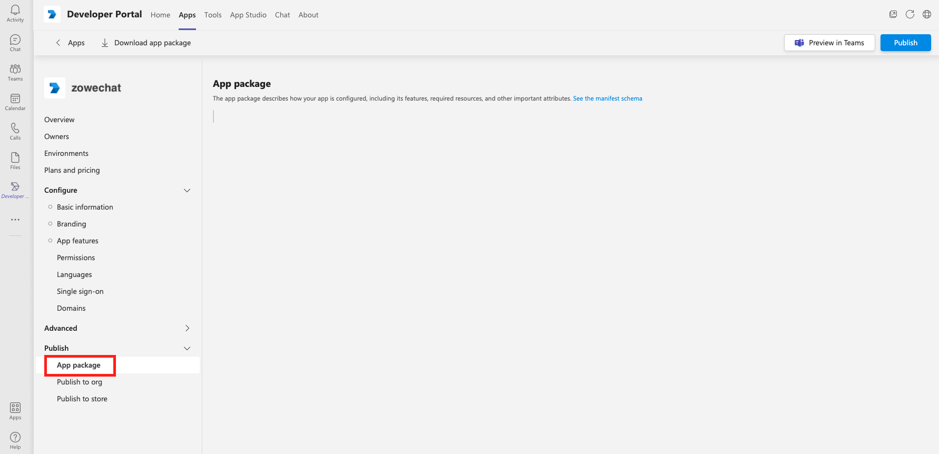939x454 pixels.
Task: Collapse the Configure section
Action: pyautogui.click(x=187, y=190)
